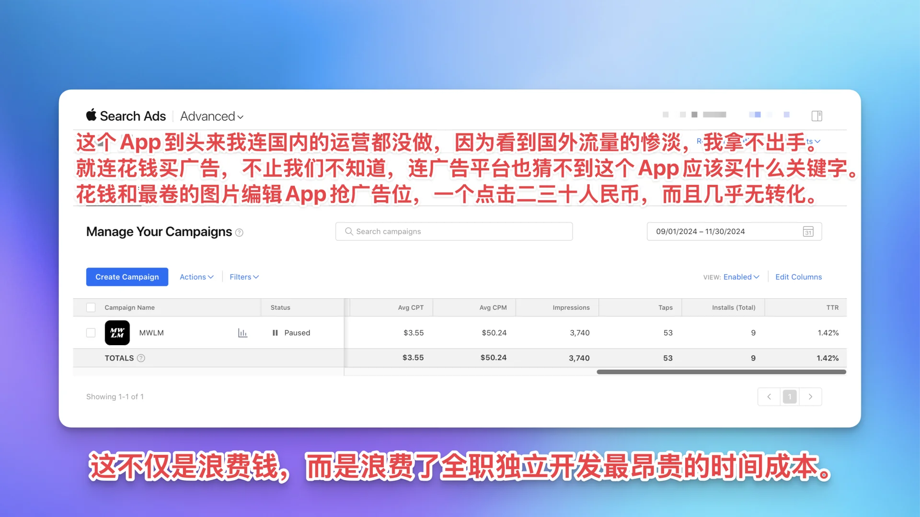Open the sidebar panel icon top right
This screenshot has height=517, width=920.
pos(817,115)
